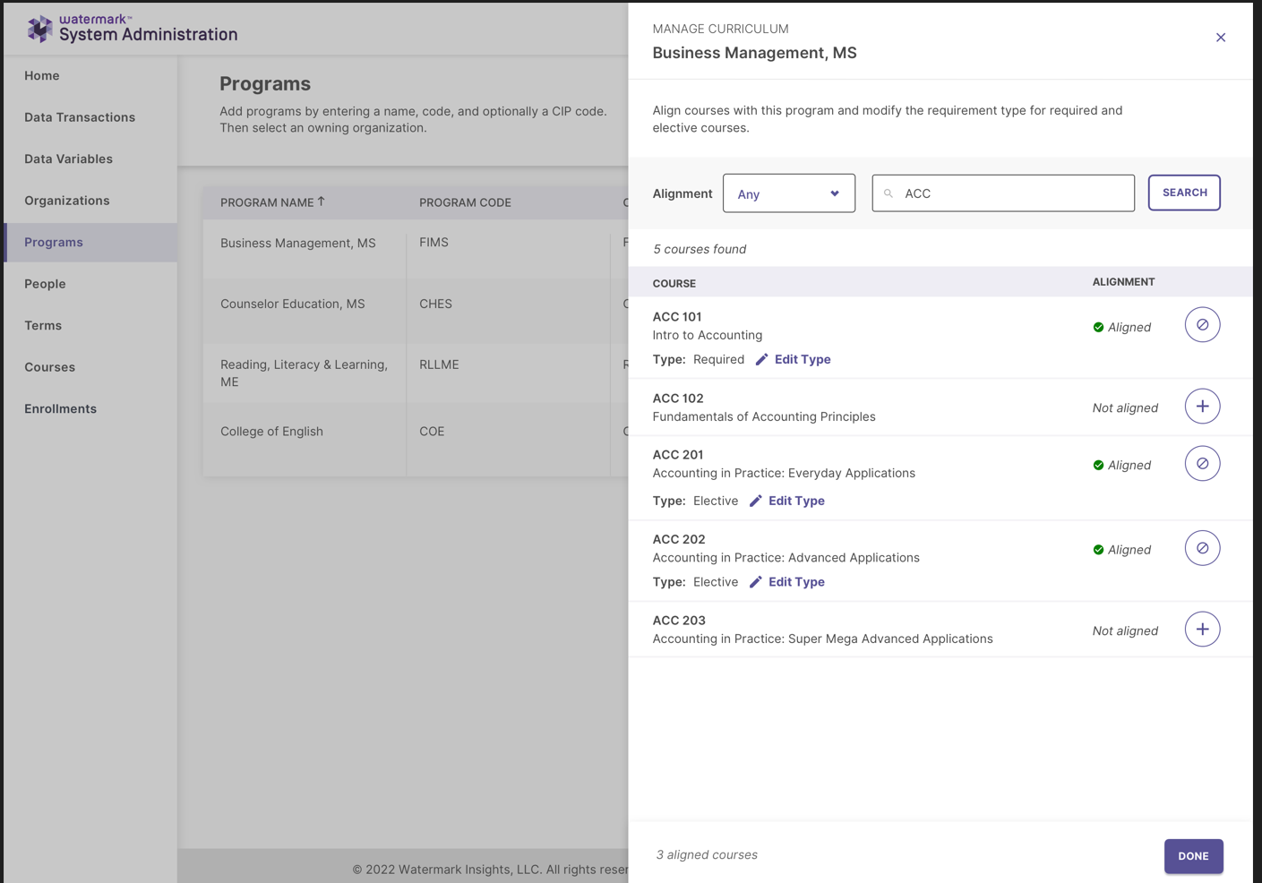Click pencil icon beside ACC 101 Edit Type
Screen dimensions: 1262x883
point(761,359)
